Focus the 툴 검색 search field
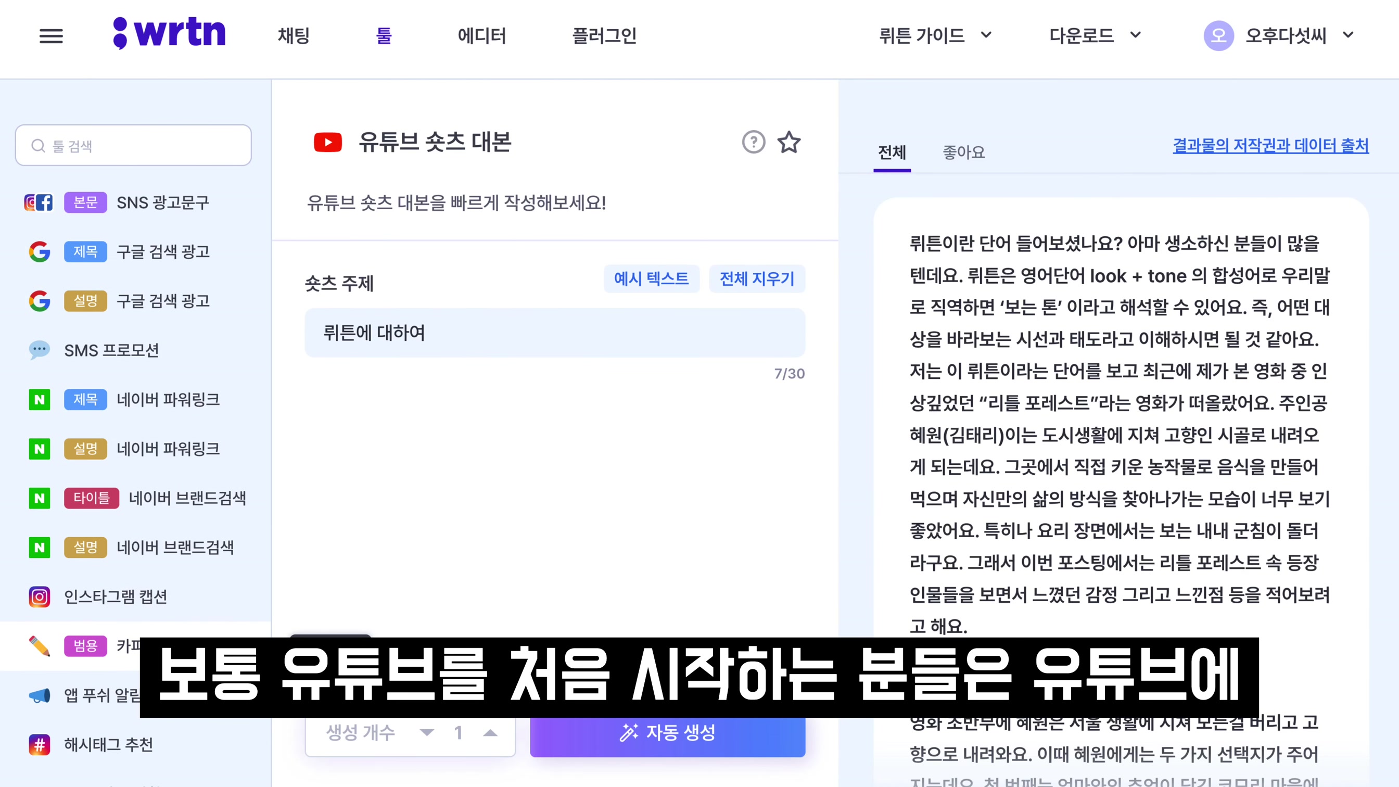The width and height of the screenshot is (1399, 787). point(134,146)
